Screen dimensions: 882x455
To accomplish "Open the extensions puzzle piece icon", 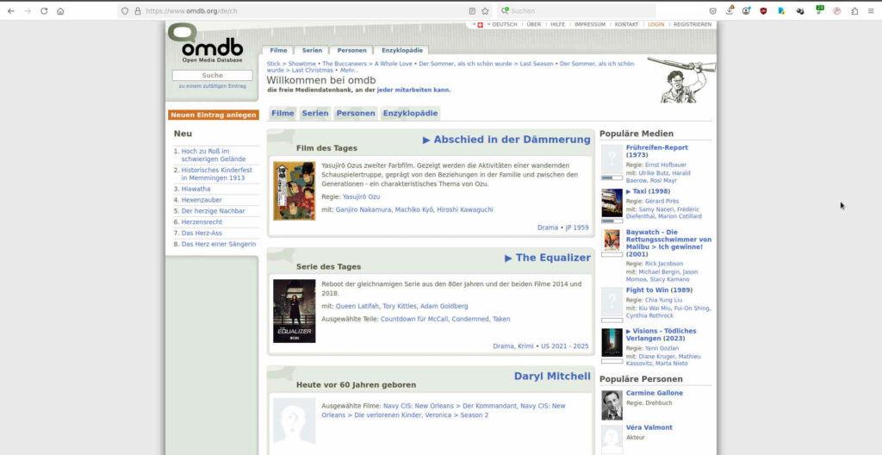I will pos(854,10).
